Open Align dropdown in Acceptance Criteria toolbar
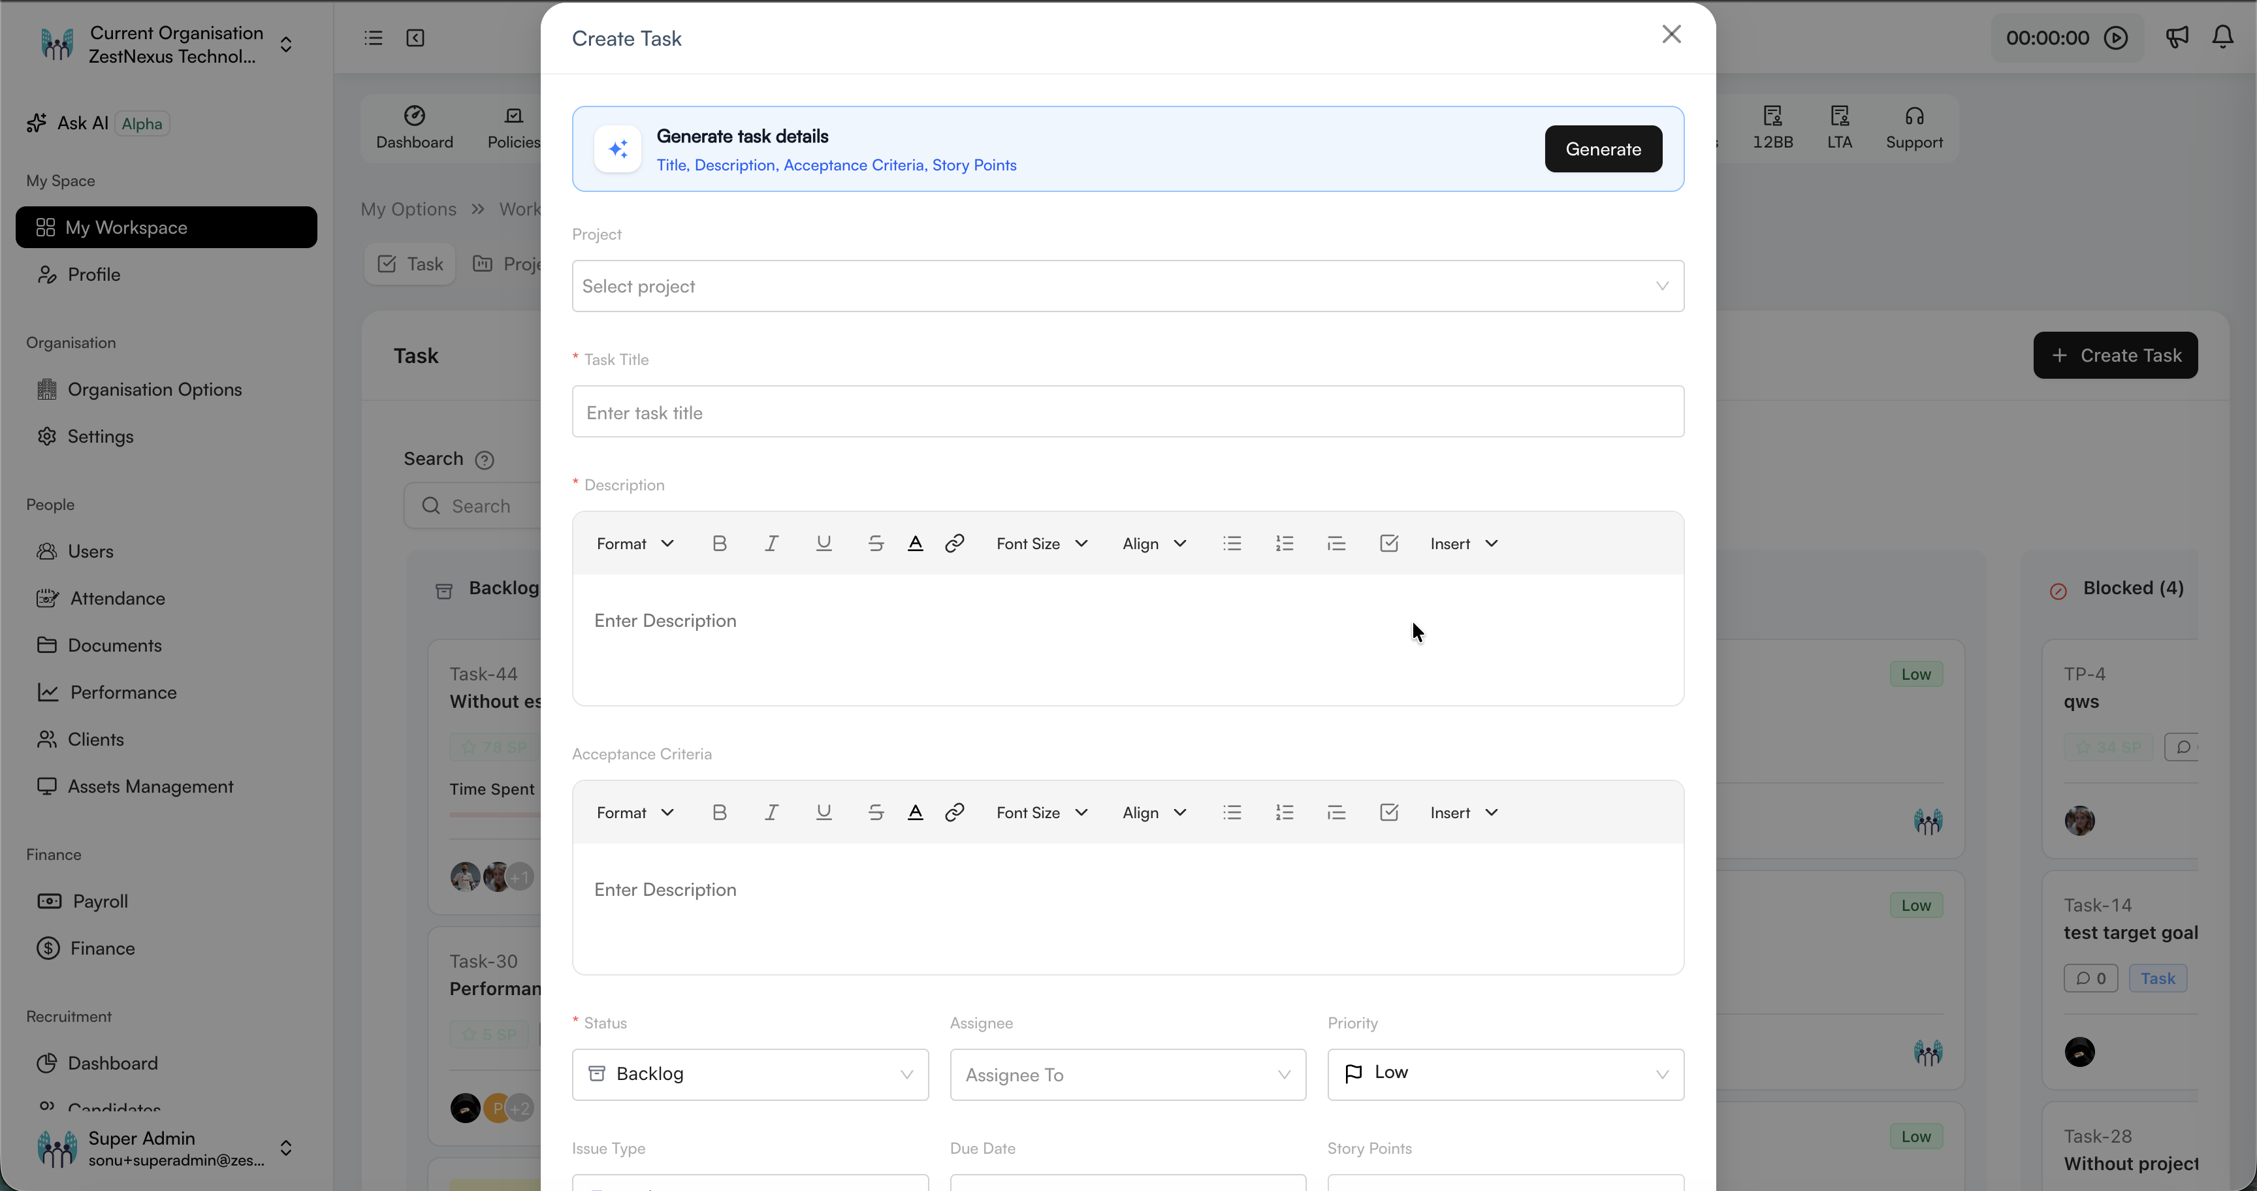The image size is (2257, 1191). point(1154,813)
